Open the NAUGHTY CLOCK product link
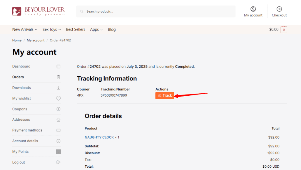Screen dimensions: 301x170 (99, 137)
